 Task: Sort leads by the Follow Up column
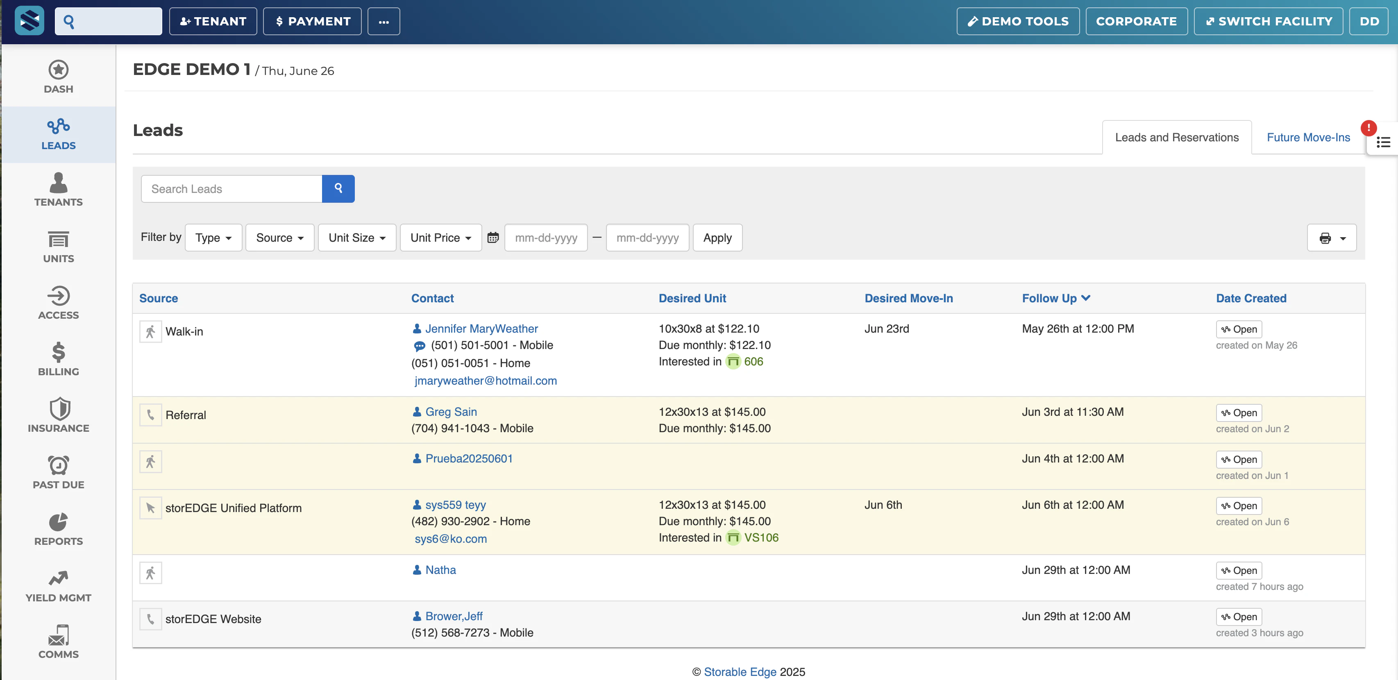pos(1055,298)
